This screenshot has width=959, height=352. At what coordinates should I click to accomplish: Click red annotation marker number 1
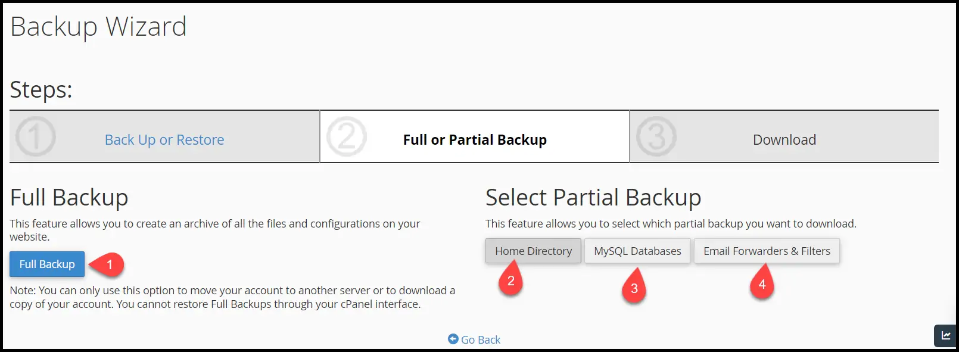coord(109,264)
